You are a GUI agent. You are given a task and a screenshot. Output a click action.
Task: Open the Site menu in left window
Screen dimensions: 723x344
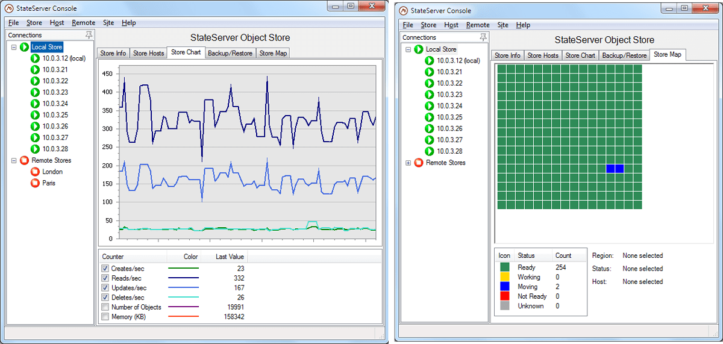(108, 23)
